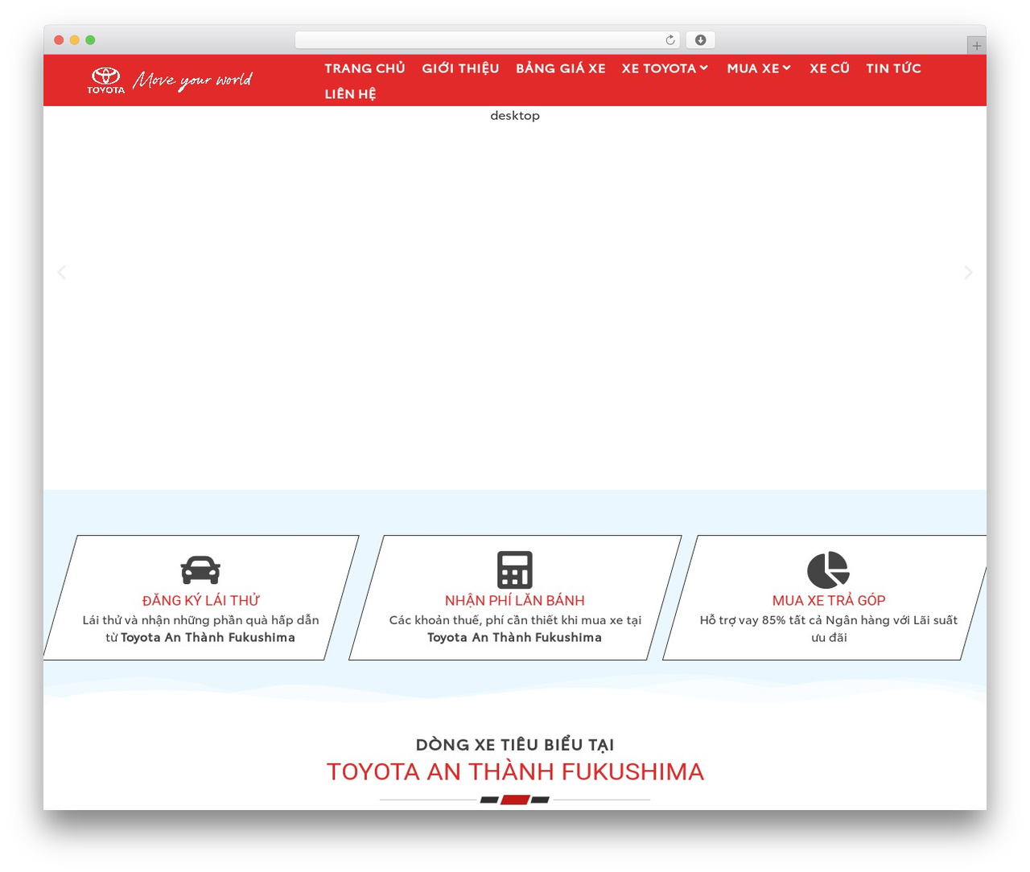
Task: Click the calculator icon above Nhận Phí Lăn Bánh
Action: 515,570
